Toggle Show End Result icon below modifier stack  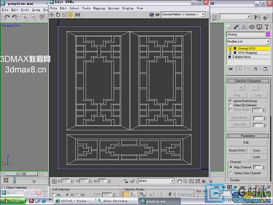point(240,69)
